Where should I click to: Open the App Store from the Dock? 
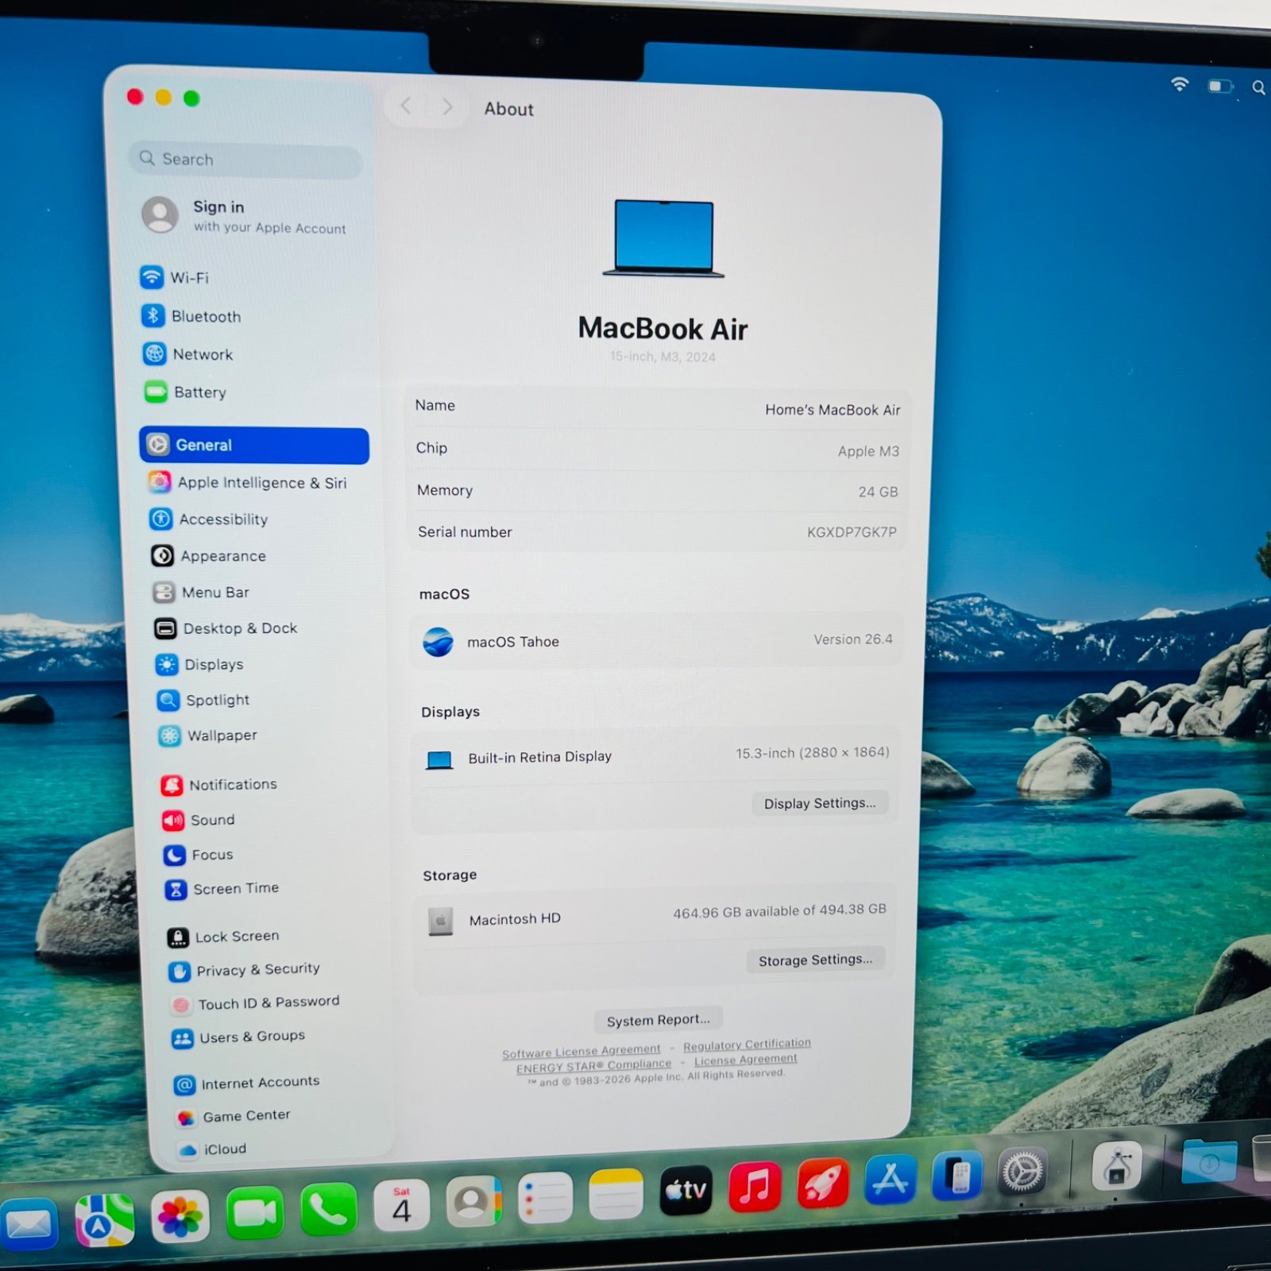click(x=888, y=1182)
